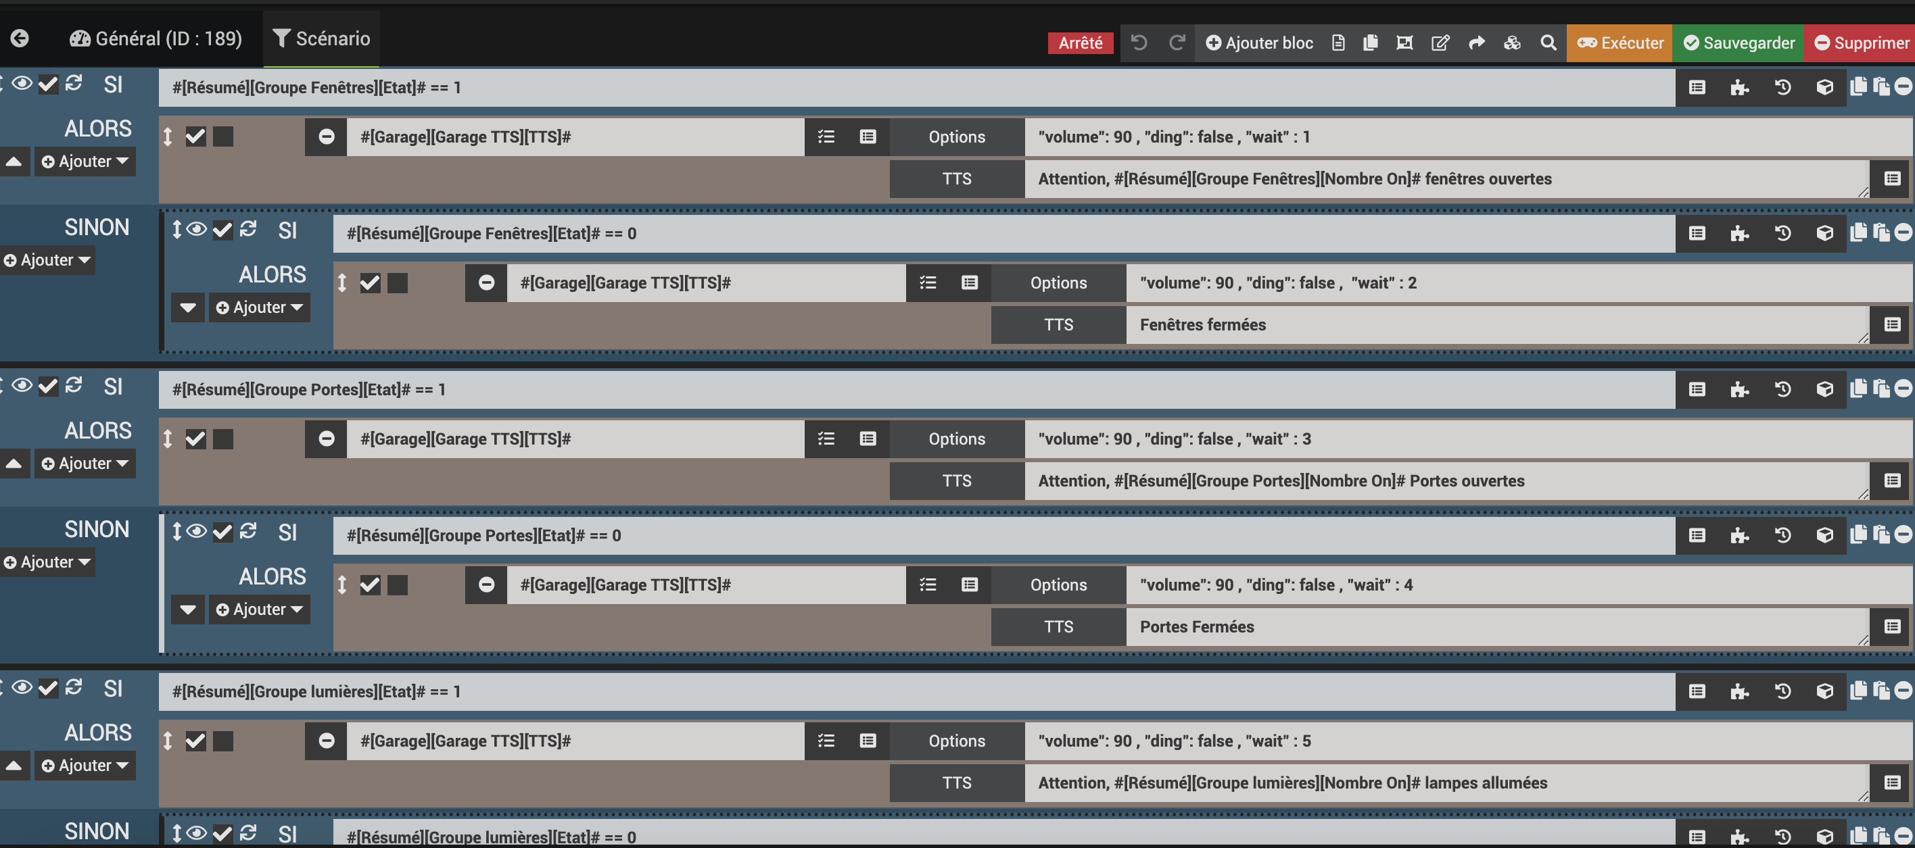
Task: Open the text edit icon in toolbar
Action: (1440, 43)
